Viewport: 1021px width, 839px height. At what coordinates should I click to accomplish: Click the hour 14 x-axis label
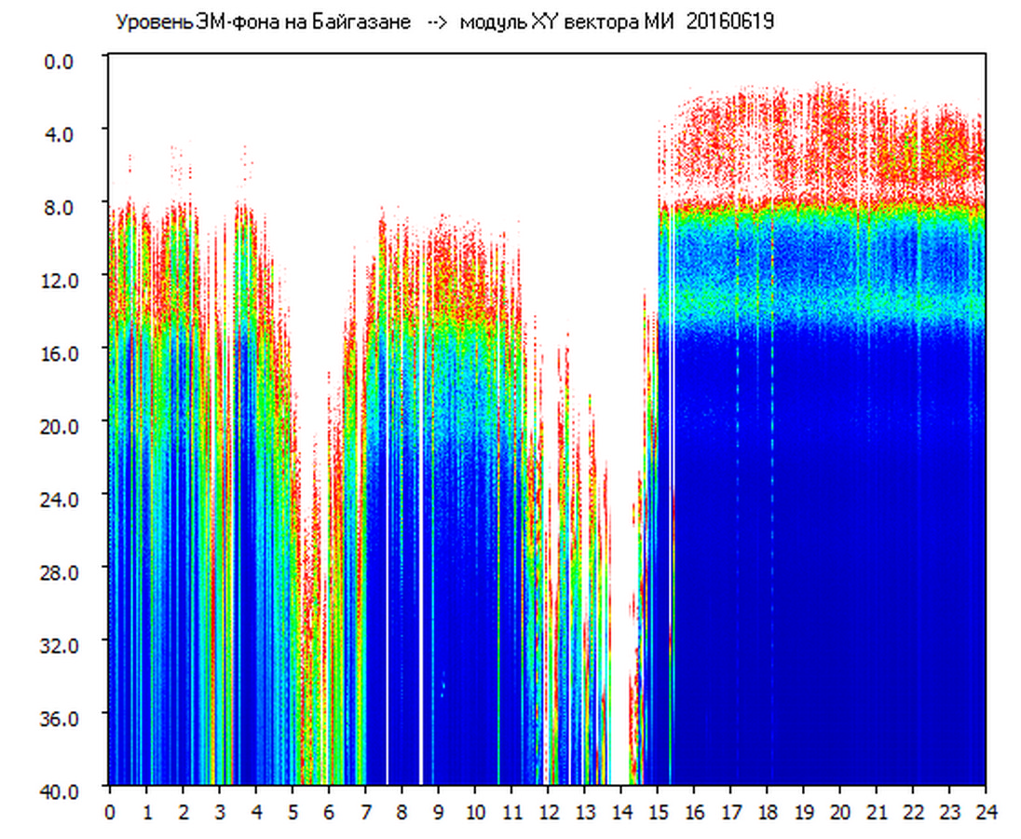pos(620,811)
